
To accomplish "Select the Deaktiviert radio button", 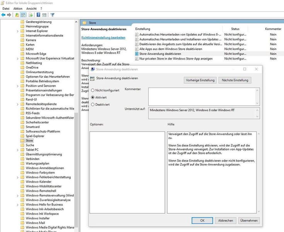I will pyautogui.click(x=93, y=104).
